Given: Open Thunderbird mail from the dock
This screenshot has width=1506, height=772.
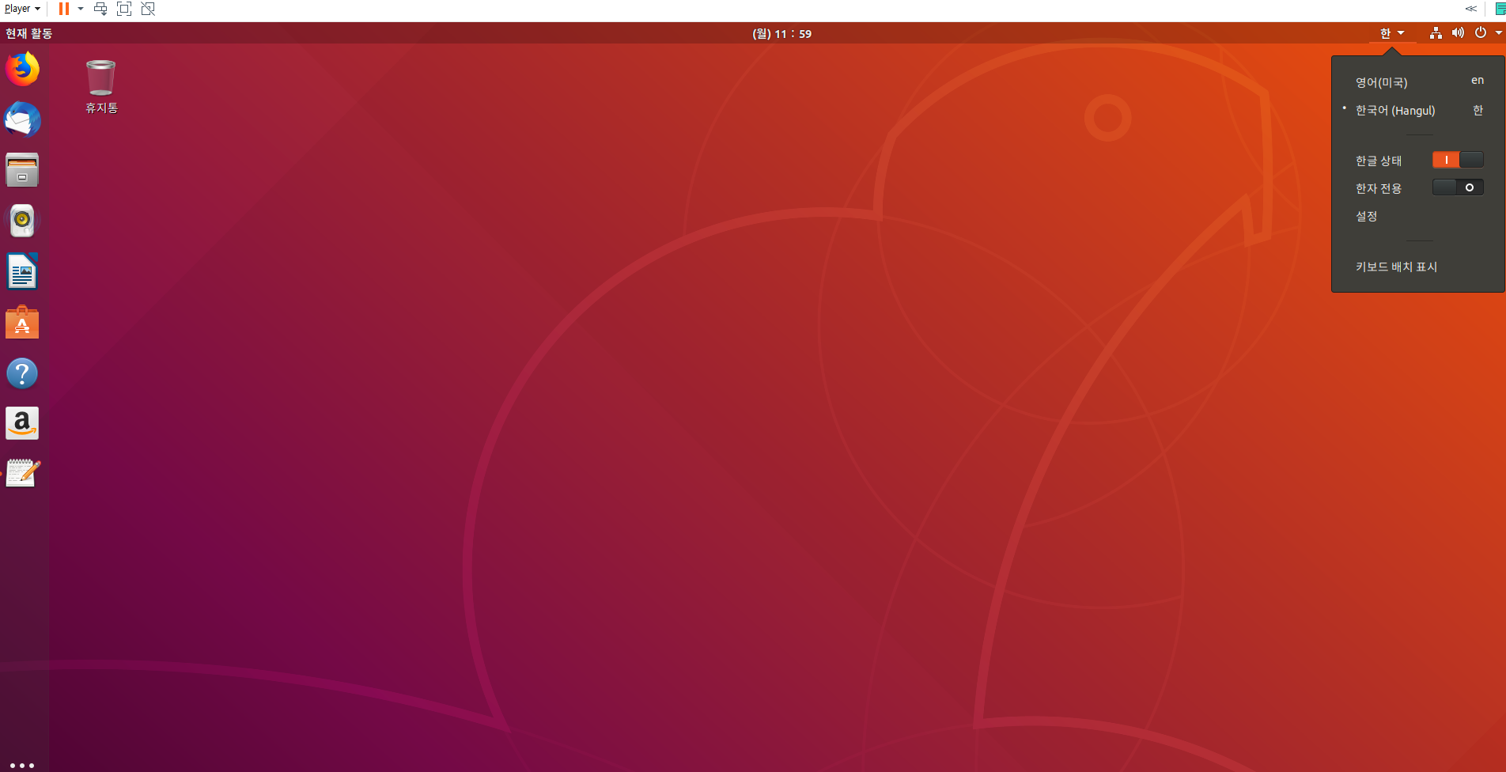Looking at the screenshot, I should (x=22, y=119).
